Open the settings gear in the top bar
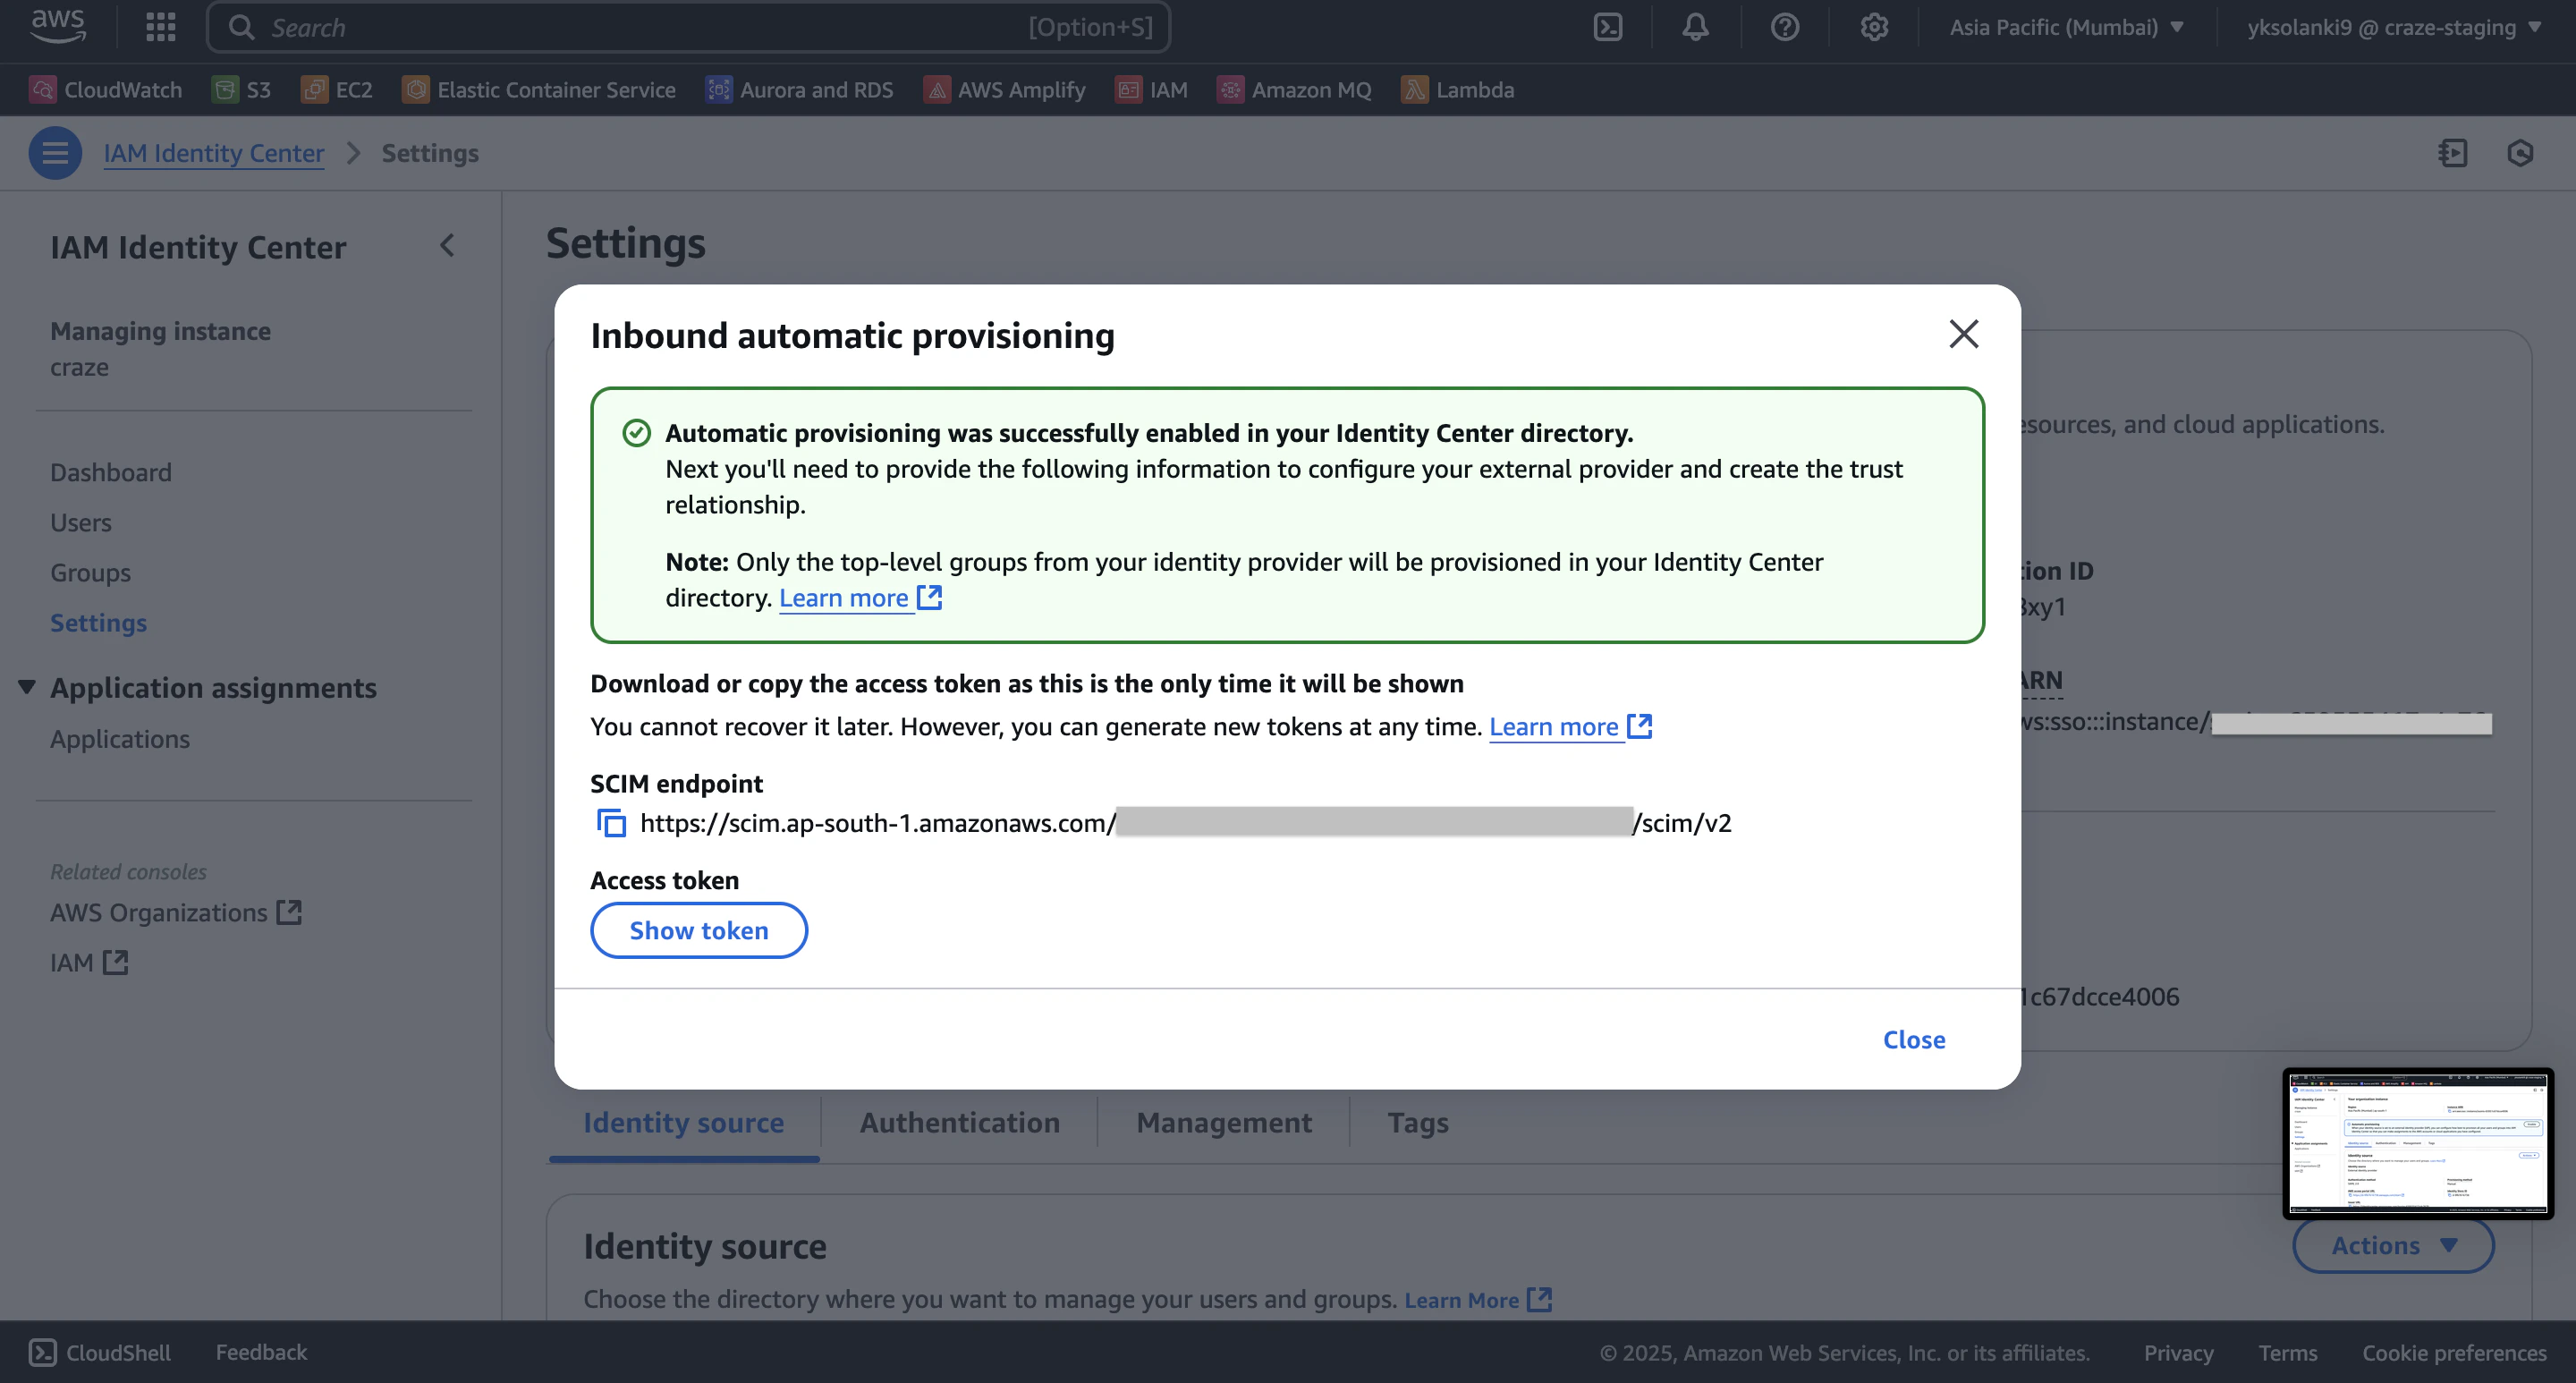Screen dimensions: 2576x1383 pos(1873,27)
